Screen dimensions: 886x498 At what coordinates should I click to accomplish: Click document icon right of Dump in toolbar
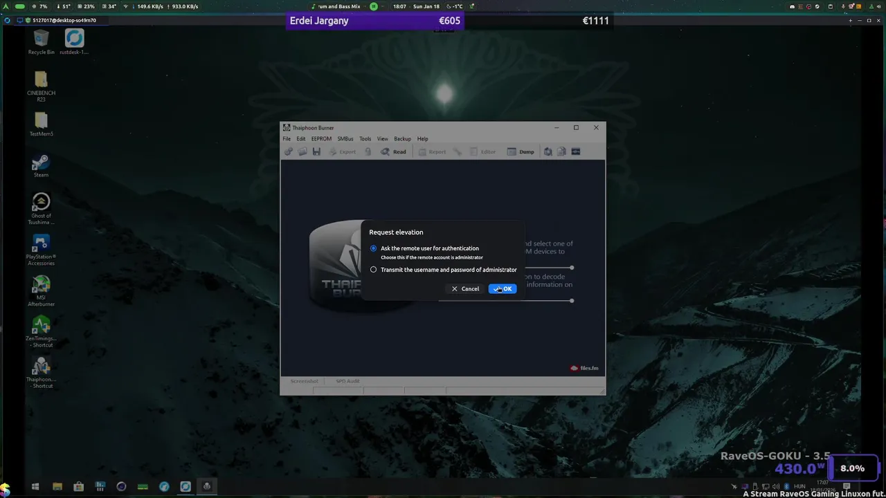coord(561,151)
